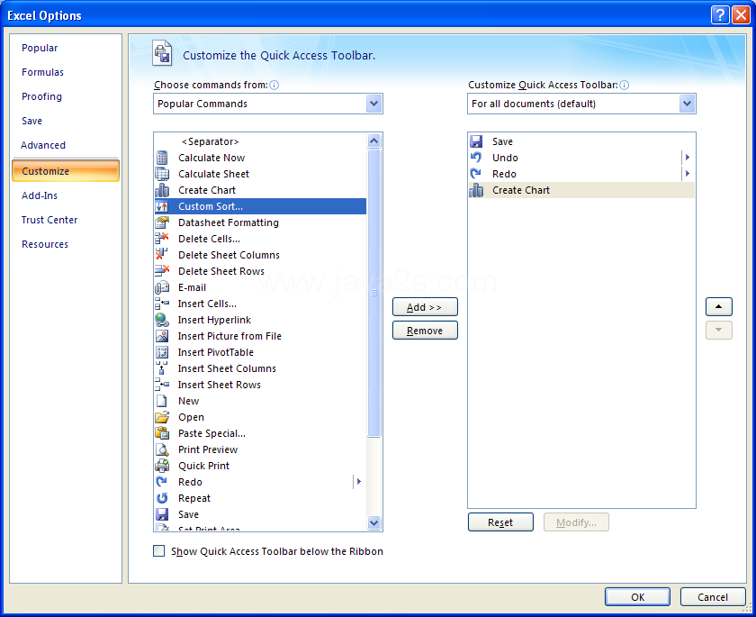Enable Show Quick Access Toolbar below the Ribbon
756x617 pixels.
click(158, 551)
